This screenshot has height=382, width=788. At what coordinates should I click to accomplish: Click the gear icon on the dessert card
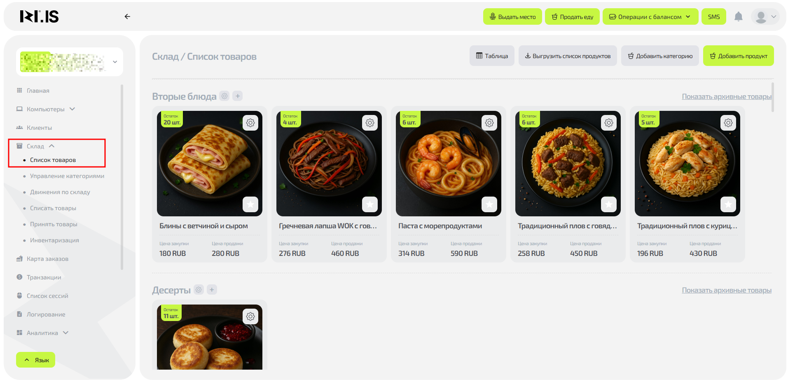coord(250,316)
